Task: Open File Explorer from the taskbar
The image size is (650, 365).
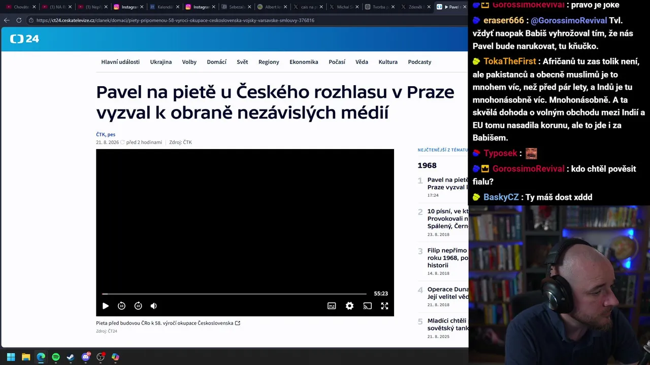Action: coord(26,357)
